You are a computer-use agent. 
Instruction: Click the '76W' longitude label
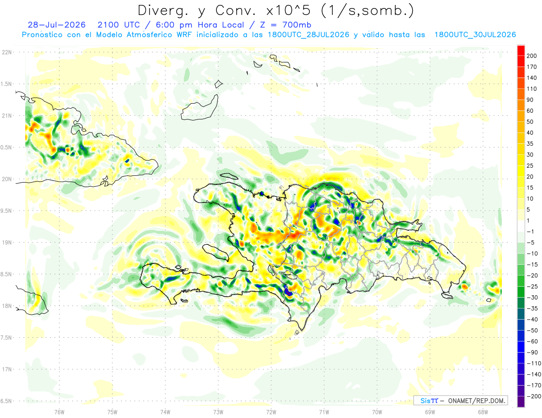tap(59, 411)
